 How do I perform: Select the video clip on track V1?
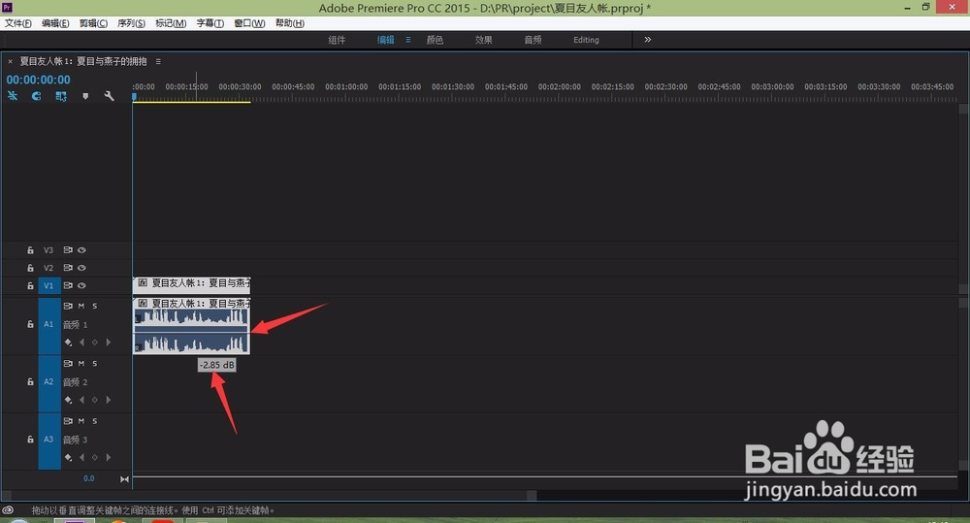(192, 285)
